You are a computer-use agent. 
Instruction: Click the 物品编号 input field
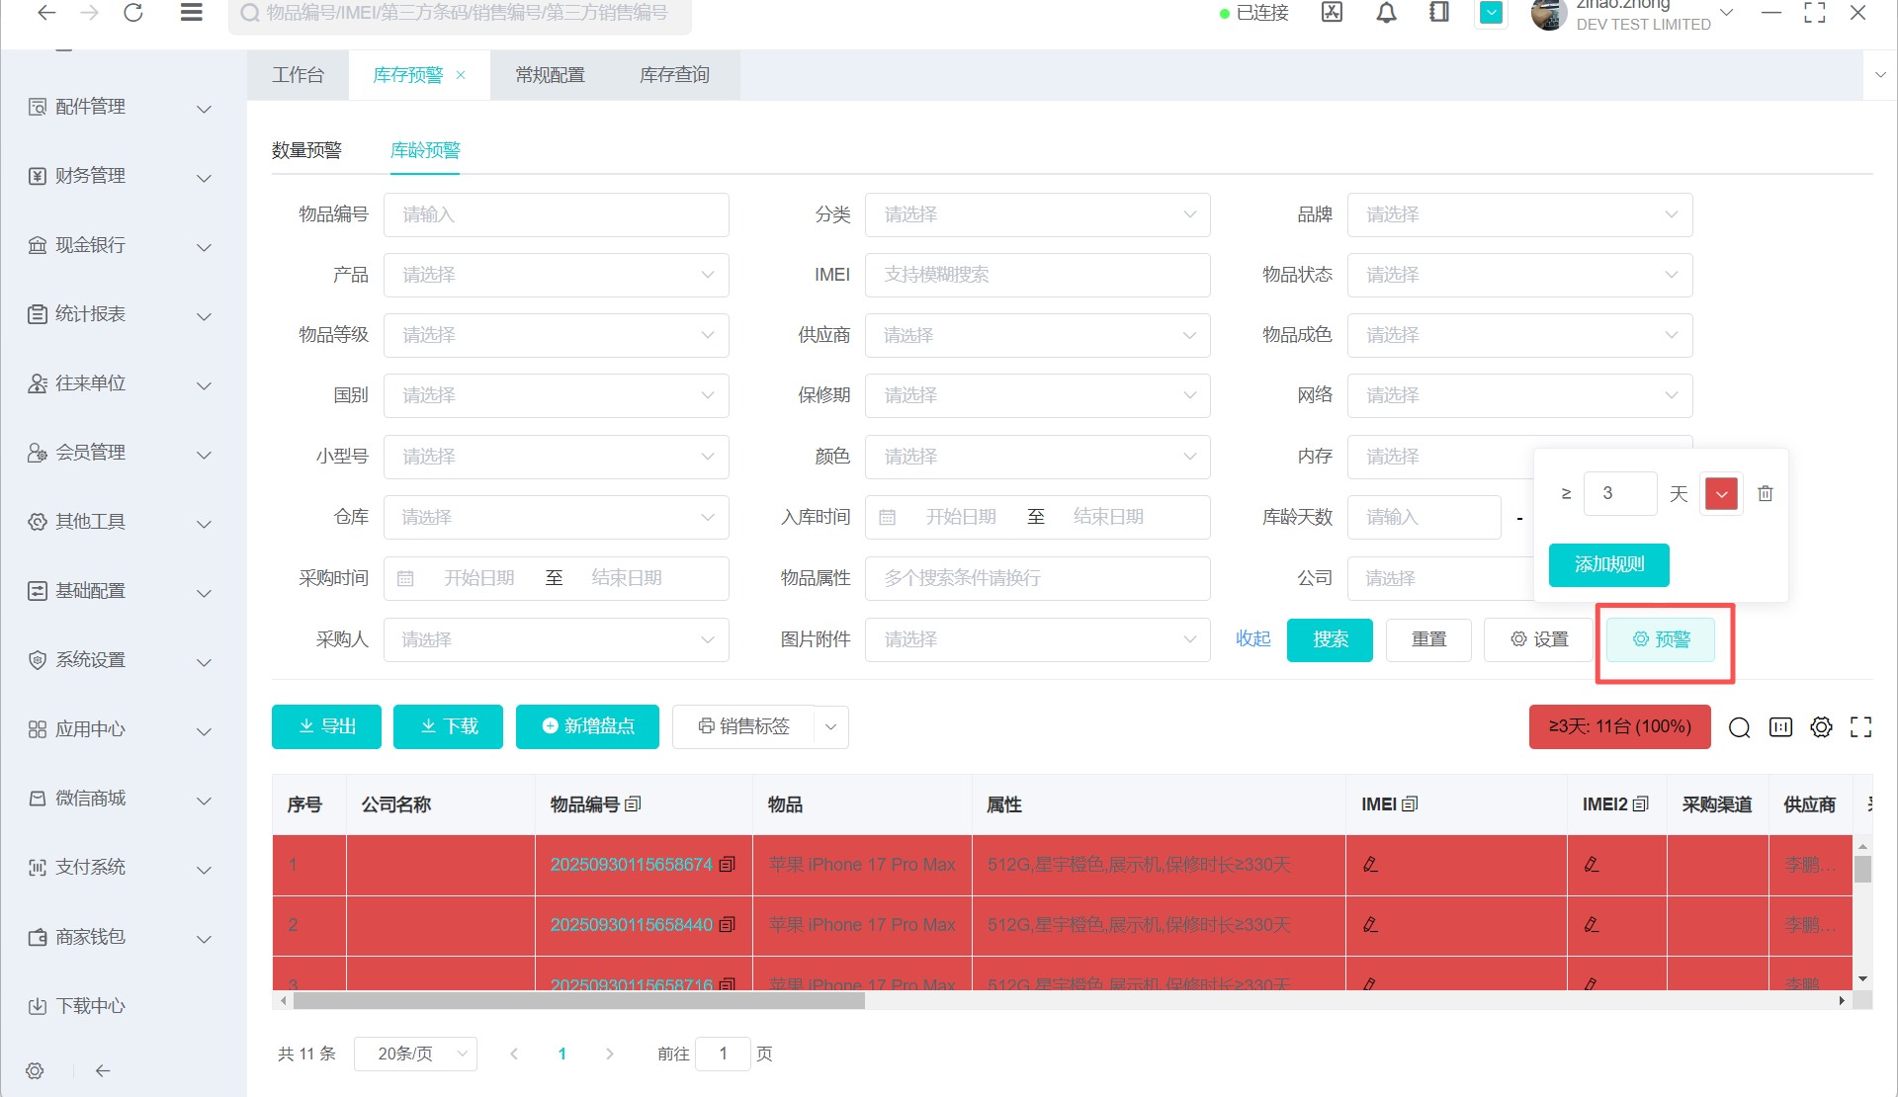(x=556, y=214)
